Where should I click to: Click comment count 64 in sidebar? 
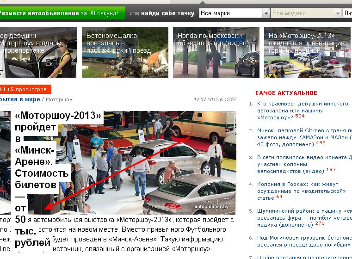[x=279, y=197]
